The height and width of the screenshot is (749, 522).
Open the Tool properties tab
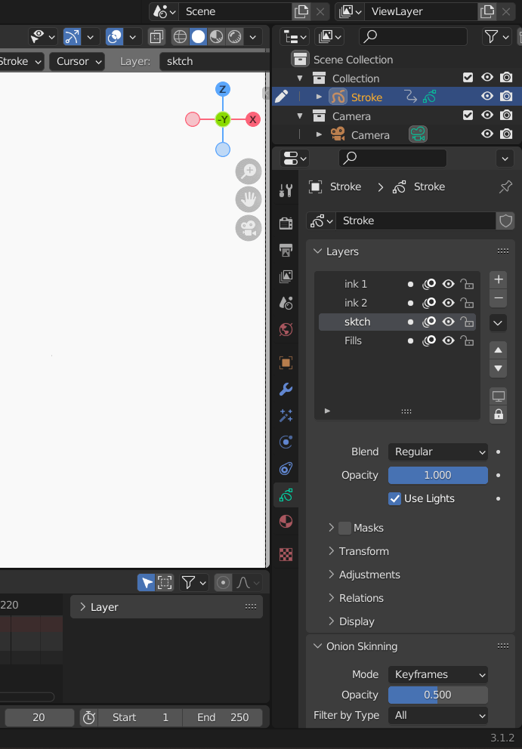[x=286, y=190]
